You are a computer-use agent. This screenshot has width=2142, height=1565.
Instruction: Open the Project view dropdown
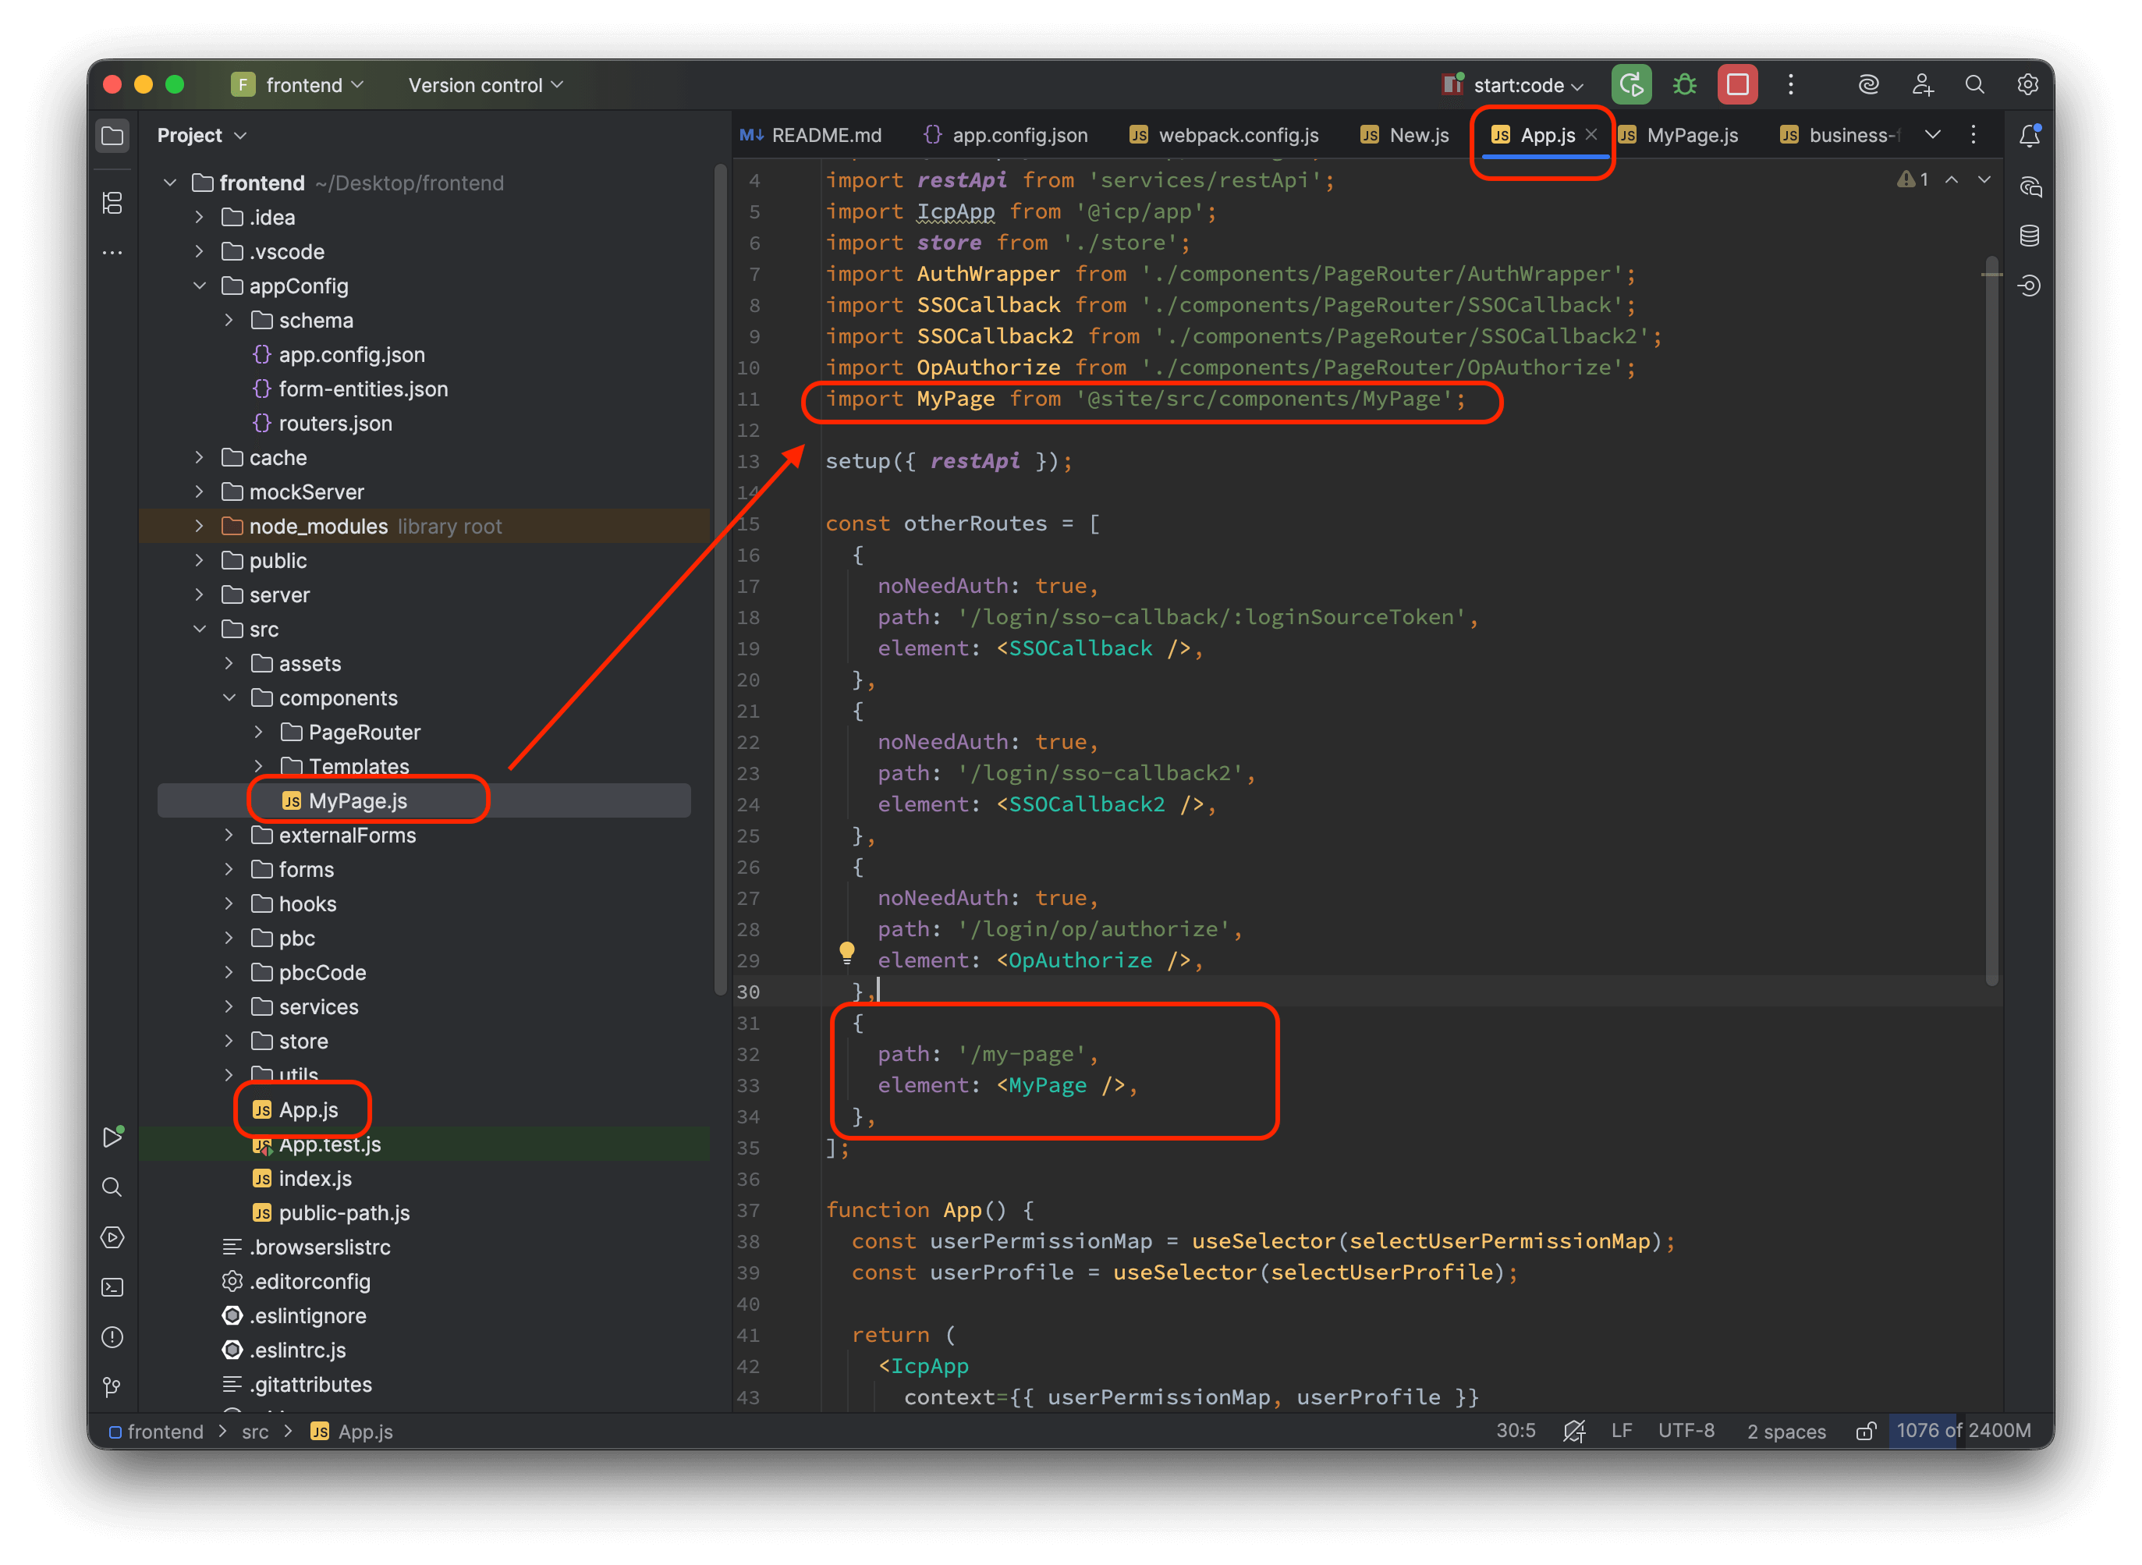click(x=202, y=136)
